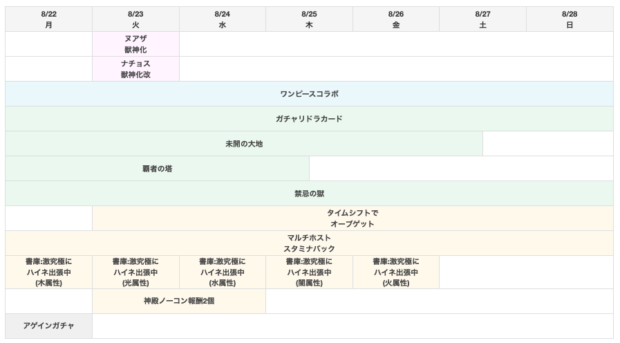Select the 禁忌の獄 event bar
620x343 pixels.
pos(309,194)
